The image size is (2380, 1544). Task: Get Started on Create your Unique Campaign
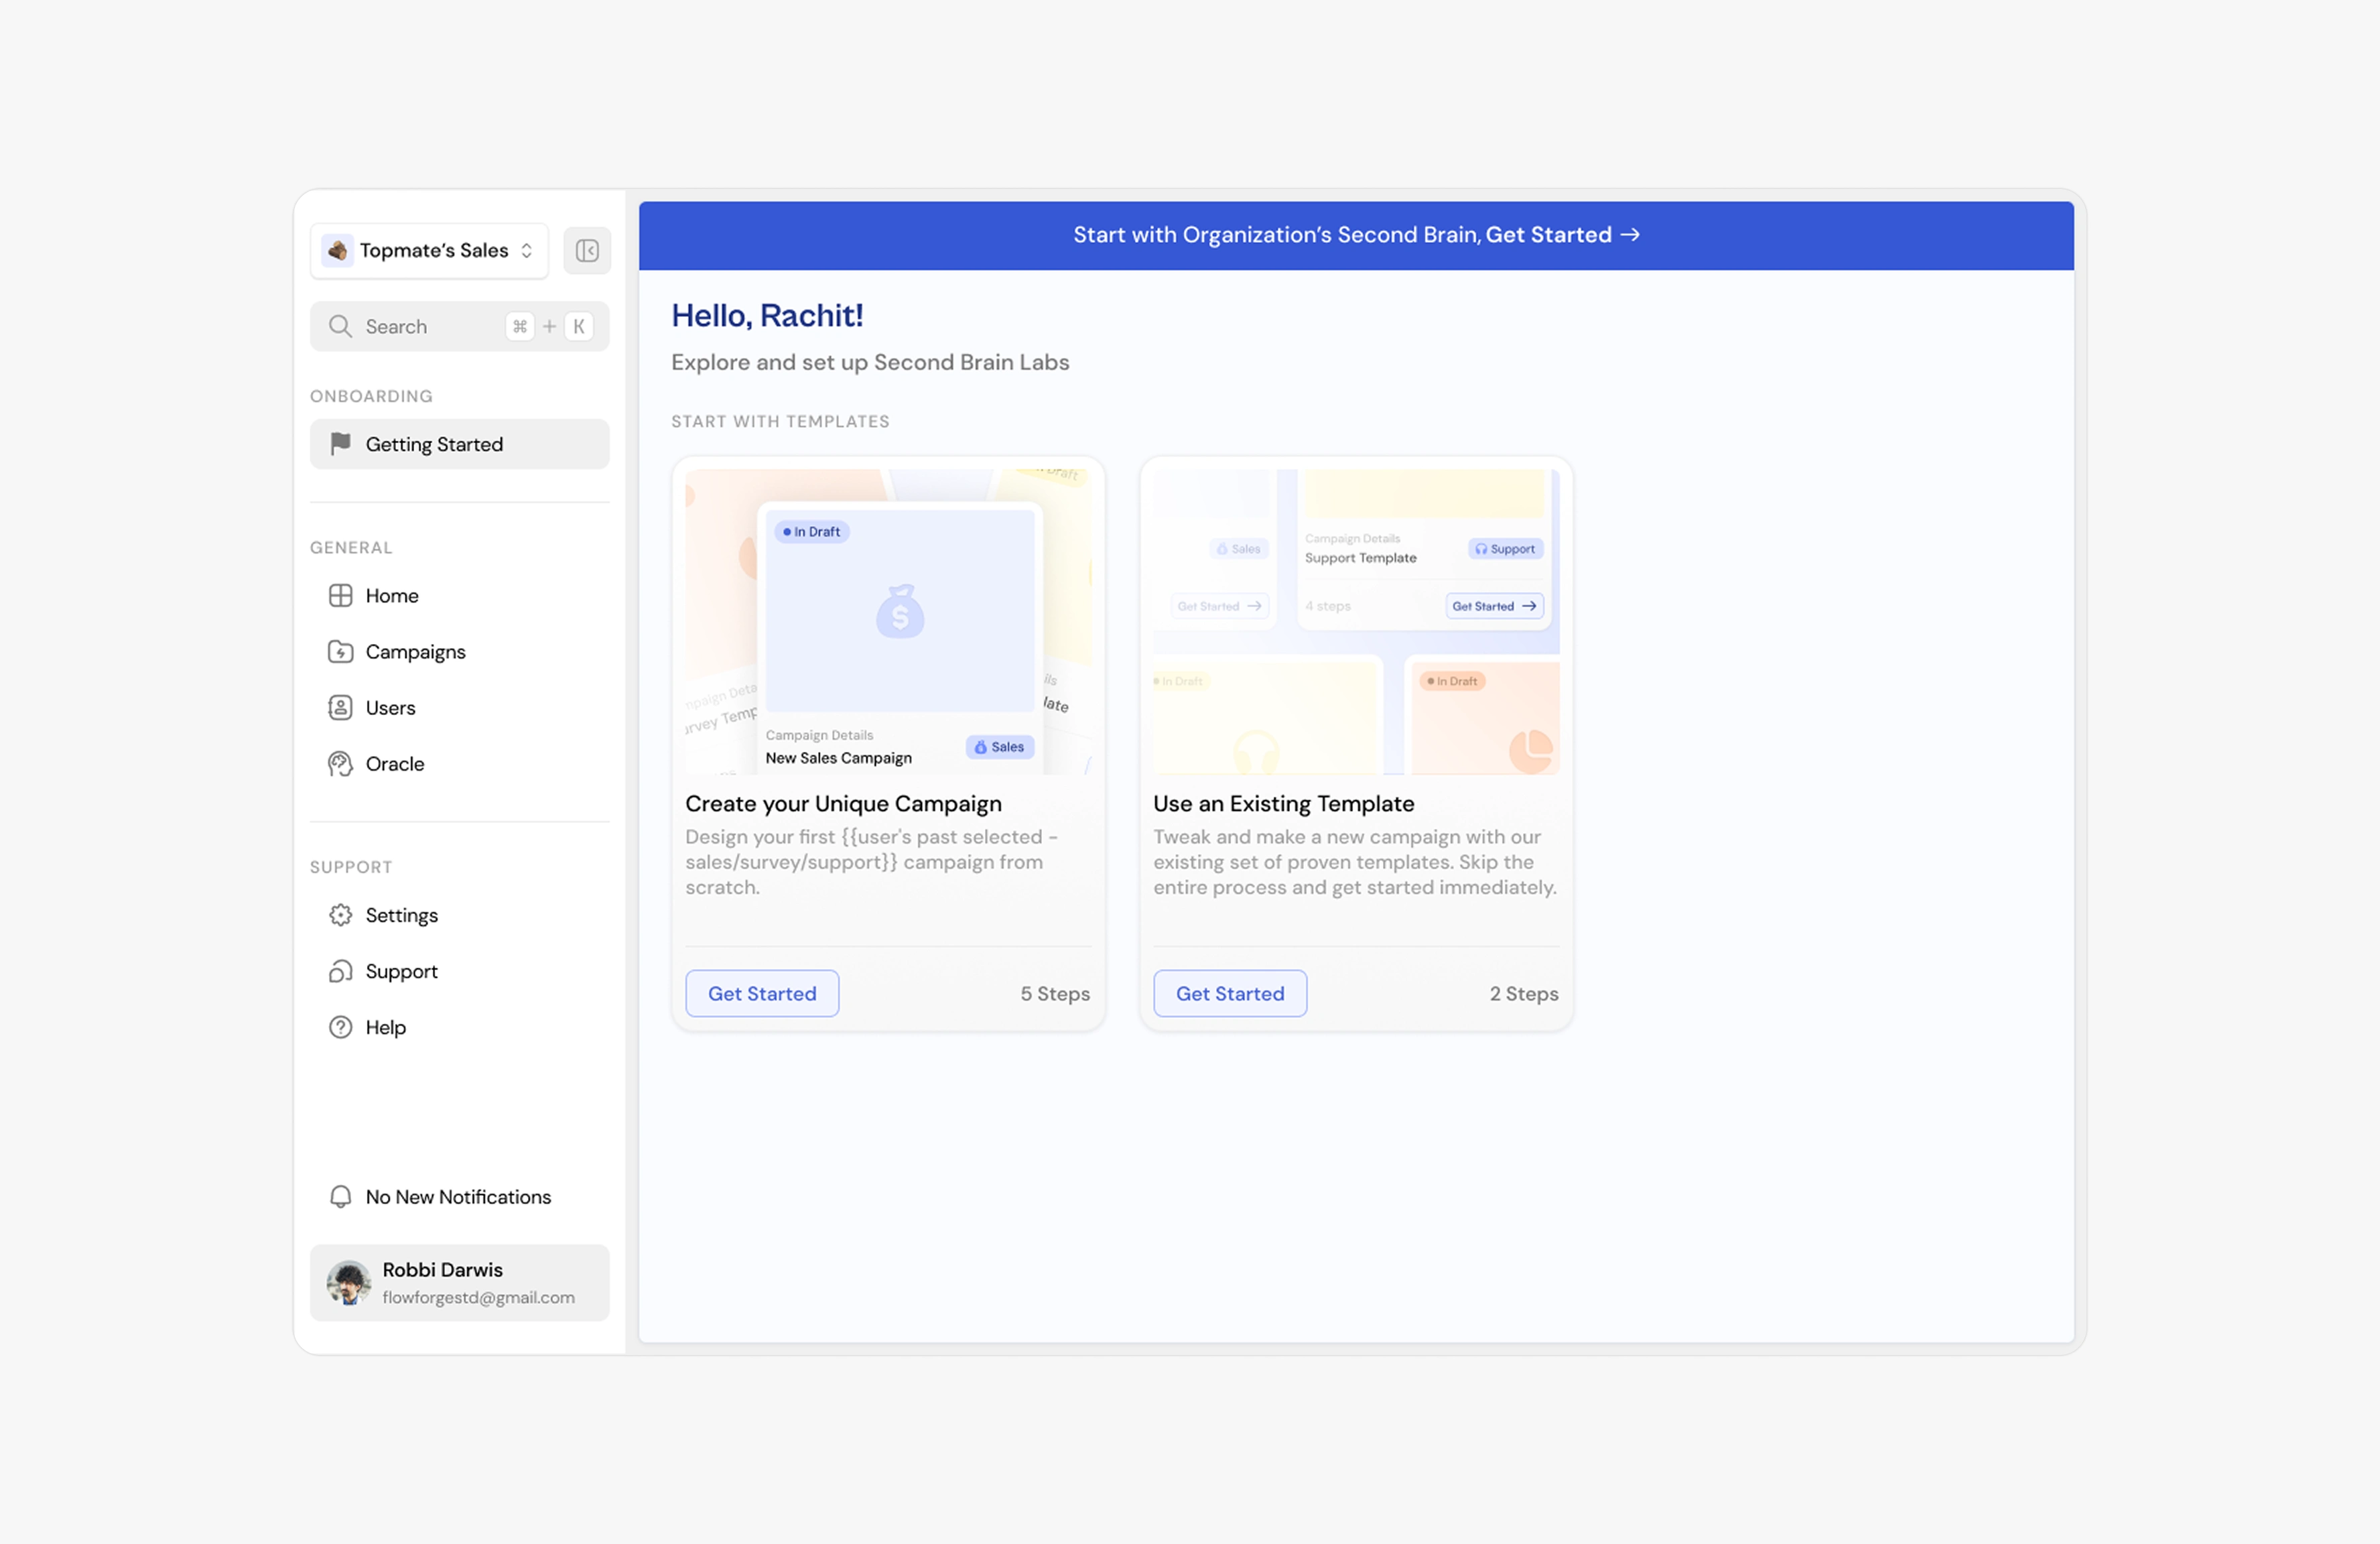point(762,993)
